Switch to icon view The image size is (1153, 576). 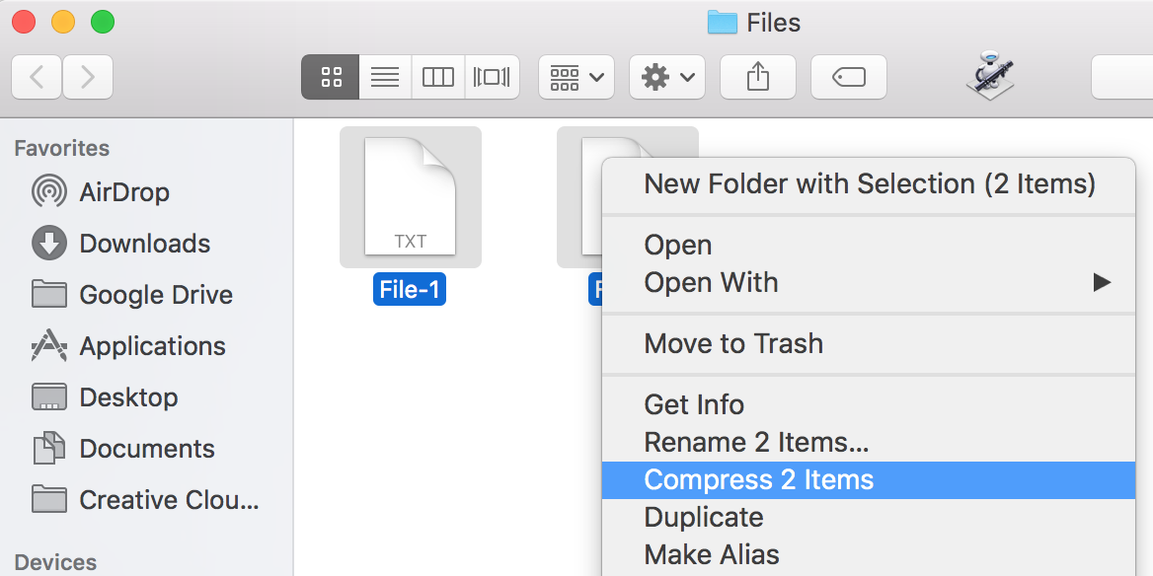click(331, 77)
